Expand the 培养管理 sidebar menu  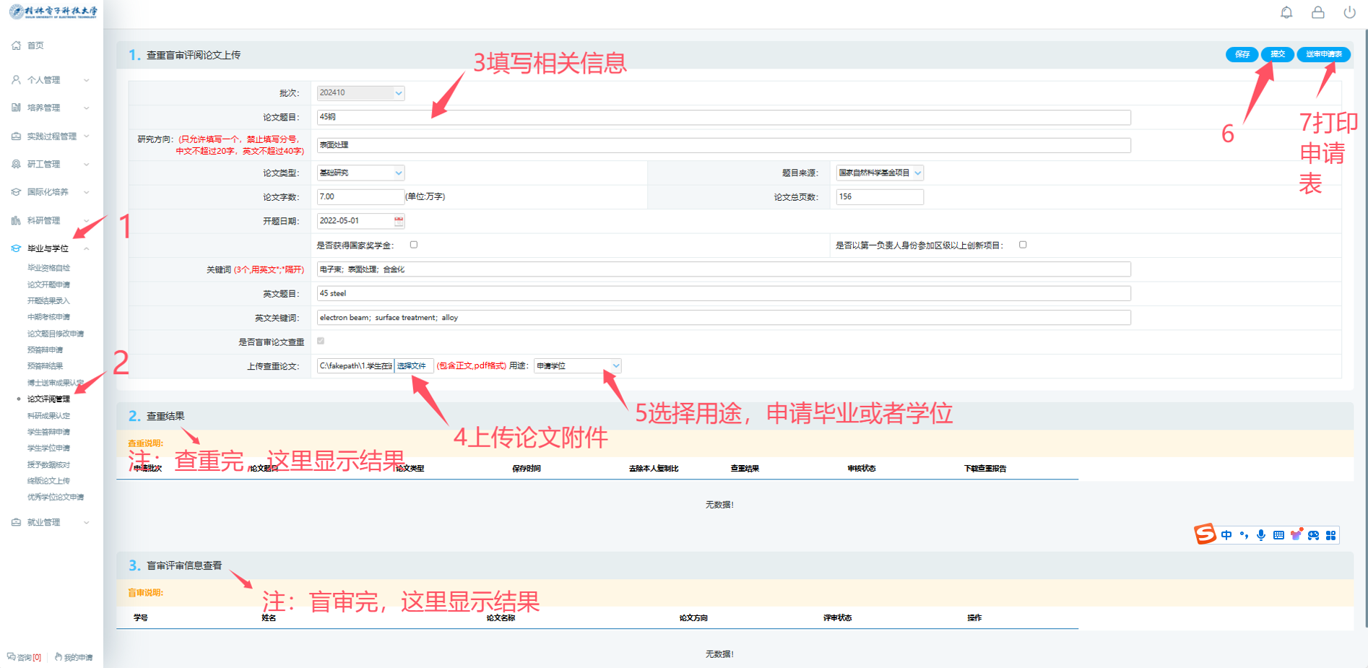pyautogui.click(x=49, y=108)
